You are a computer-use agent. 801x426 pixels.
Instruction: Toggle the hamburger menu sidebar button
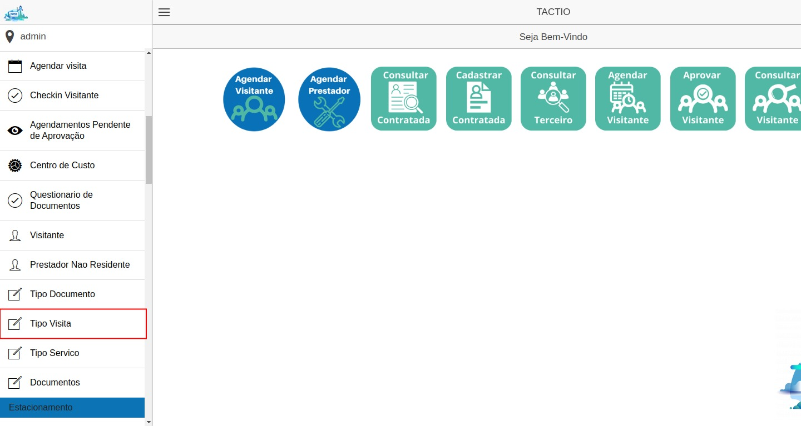pos(164,12)
